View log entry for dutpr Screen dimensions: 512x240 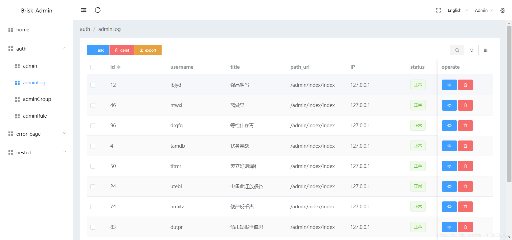pos(449,227)
